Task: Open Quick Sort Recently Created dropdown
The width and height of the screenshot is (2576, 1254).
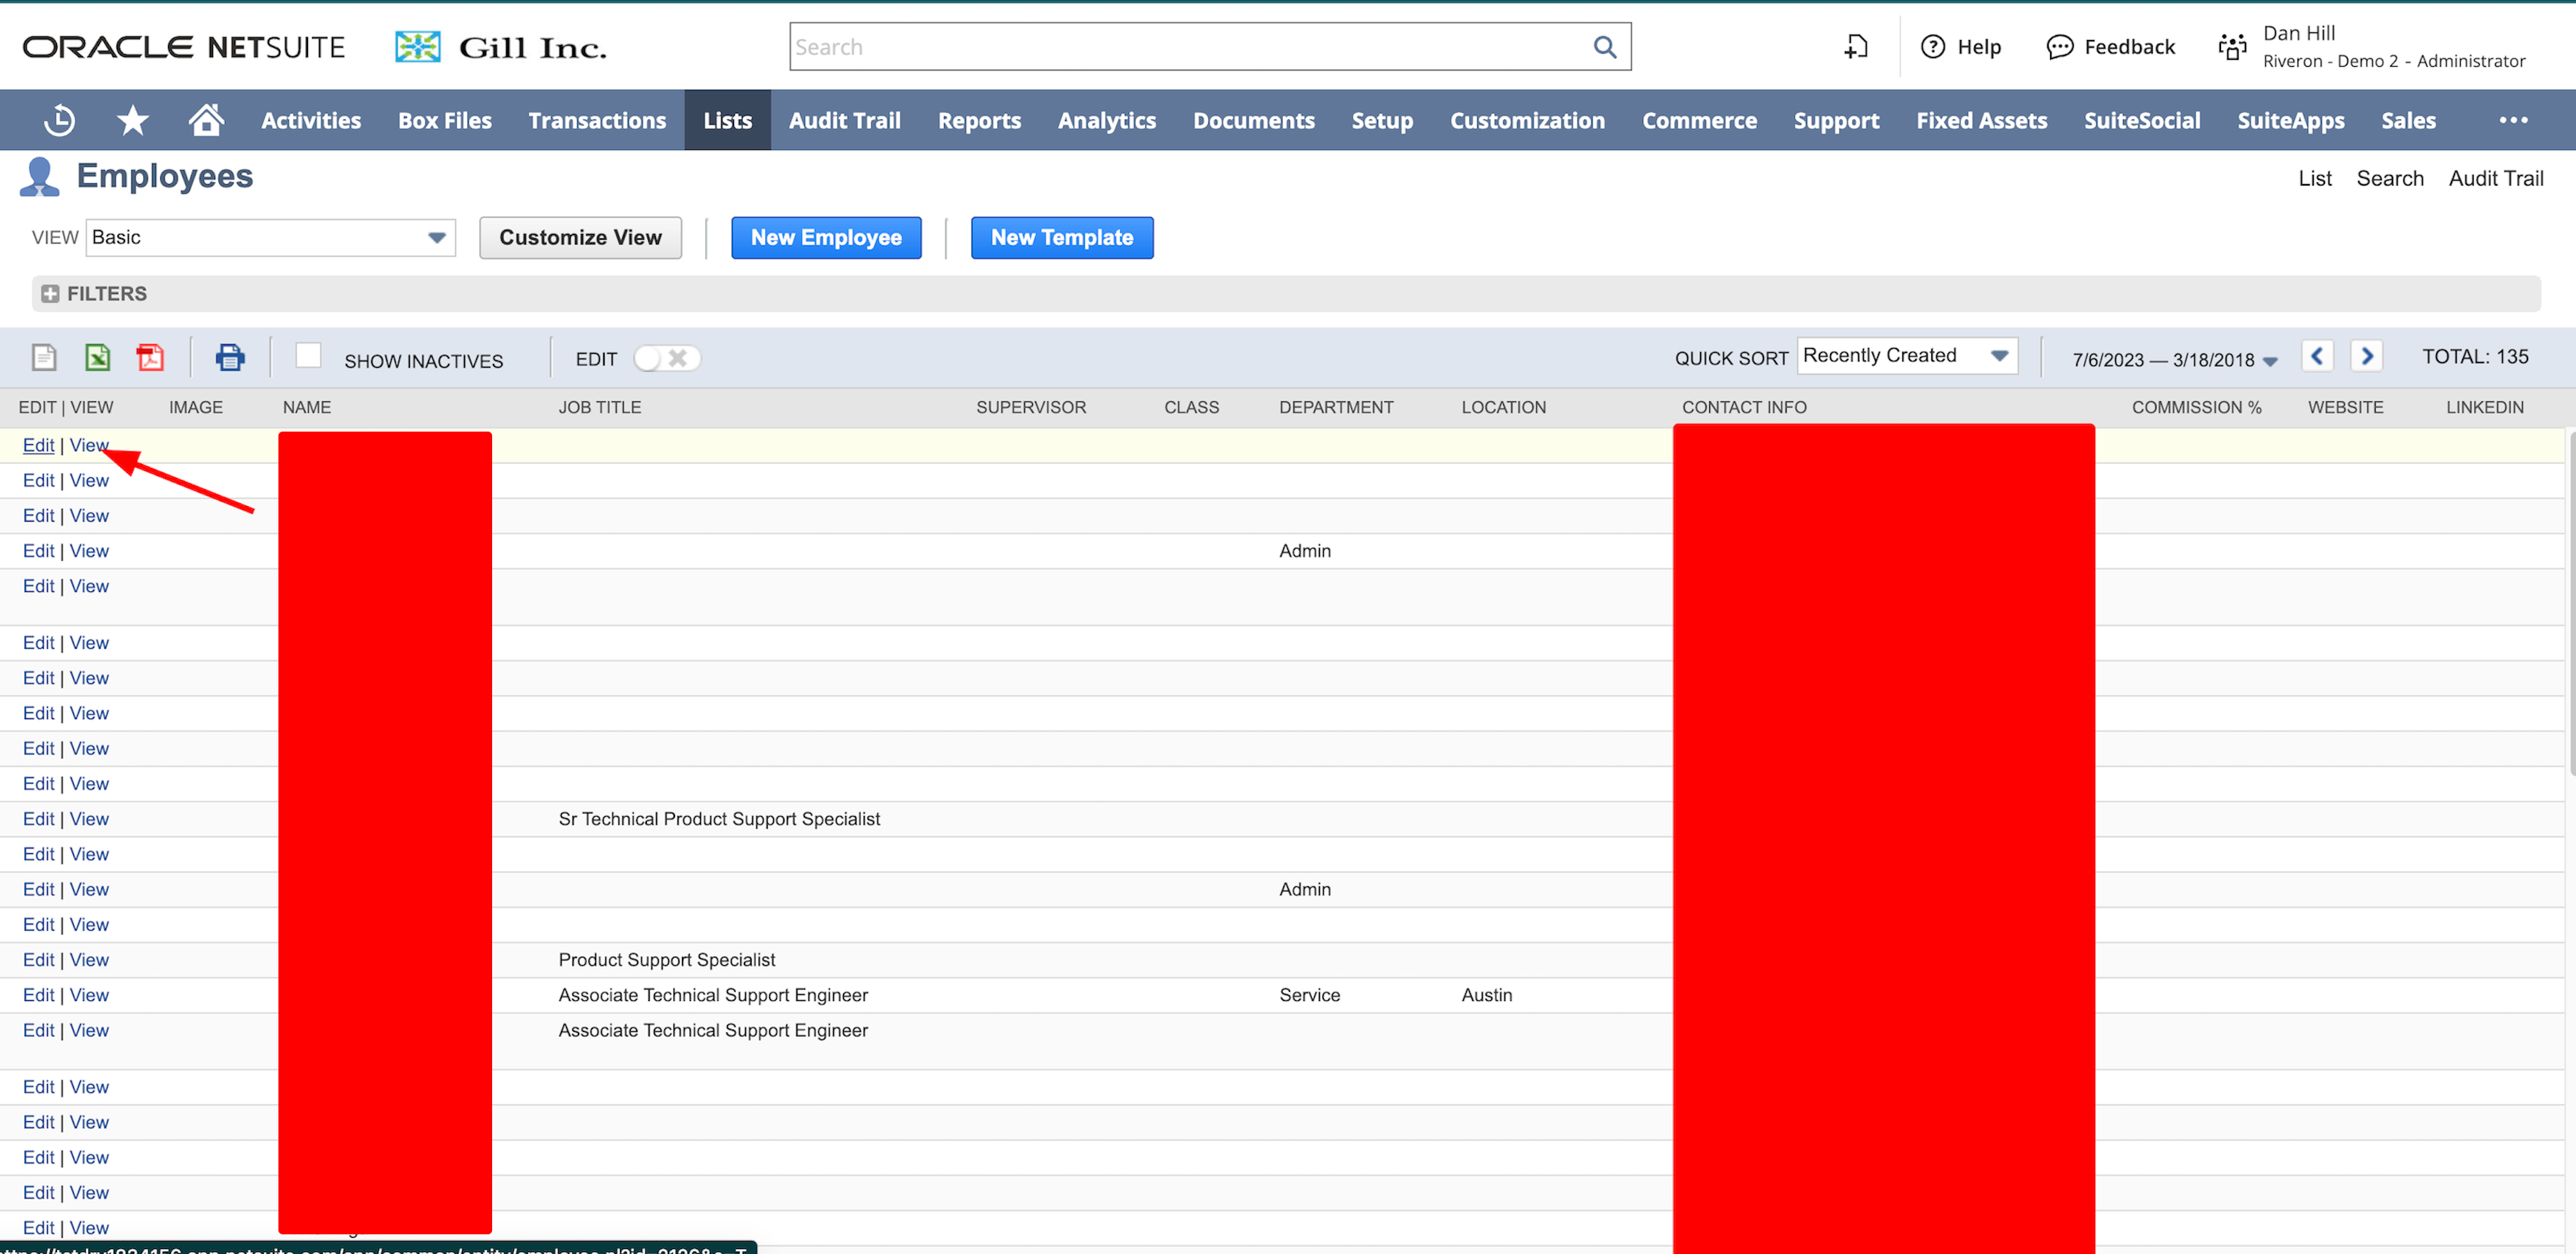Action: (1906, 356)
